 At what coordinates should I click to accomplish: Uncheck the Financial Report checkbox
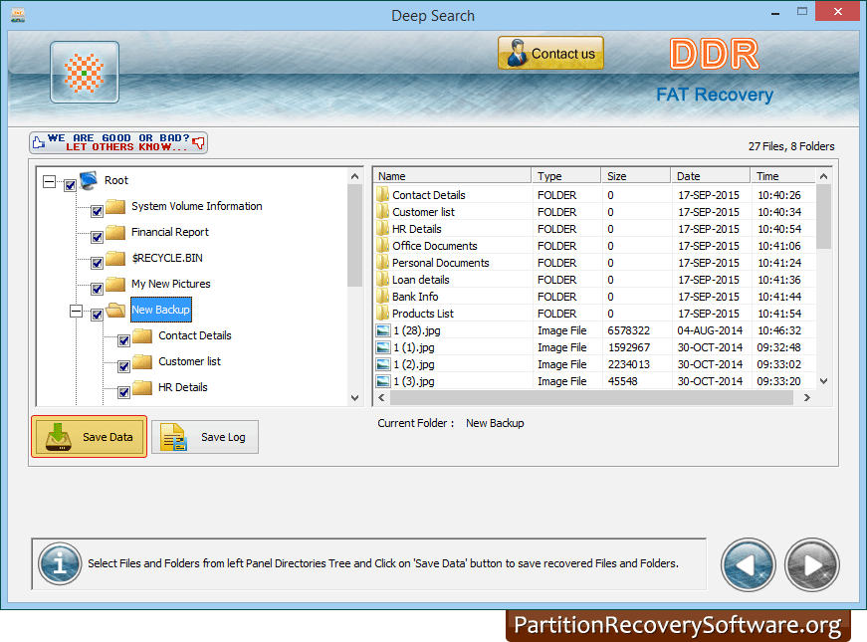tap(97, 237)
